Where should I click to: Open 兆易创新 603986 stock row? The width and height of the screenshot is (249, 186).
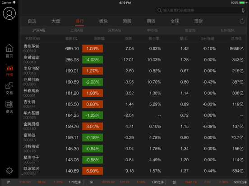134,82
